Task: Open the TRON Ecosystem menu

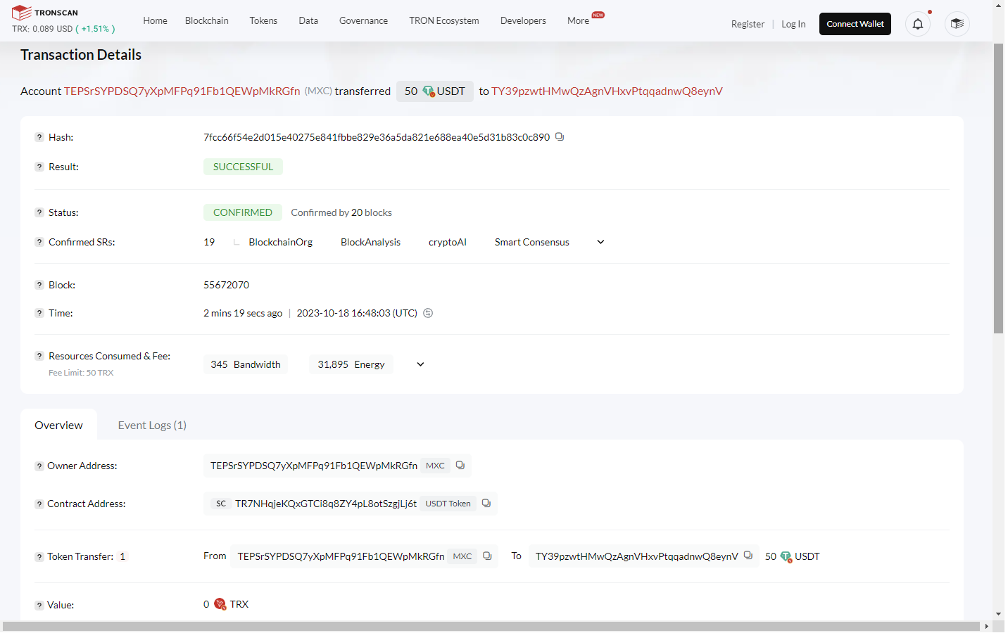Action: (443, 21)
